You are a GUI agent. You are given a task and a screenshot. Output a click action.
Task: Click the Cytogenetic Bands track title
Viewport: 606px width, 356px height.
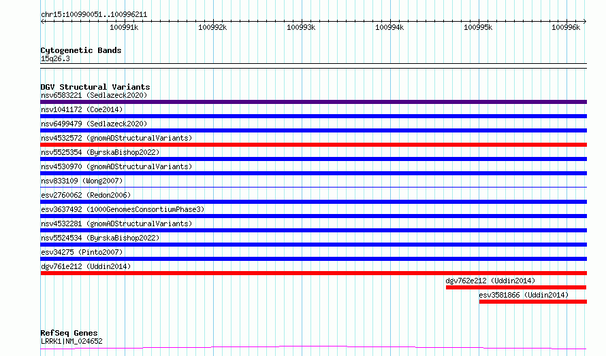pyautogui.click(x=81, y=50)
